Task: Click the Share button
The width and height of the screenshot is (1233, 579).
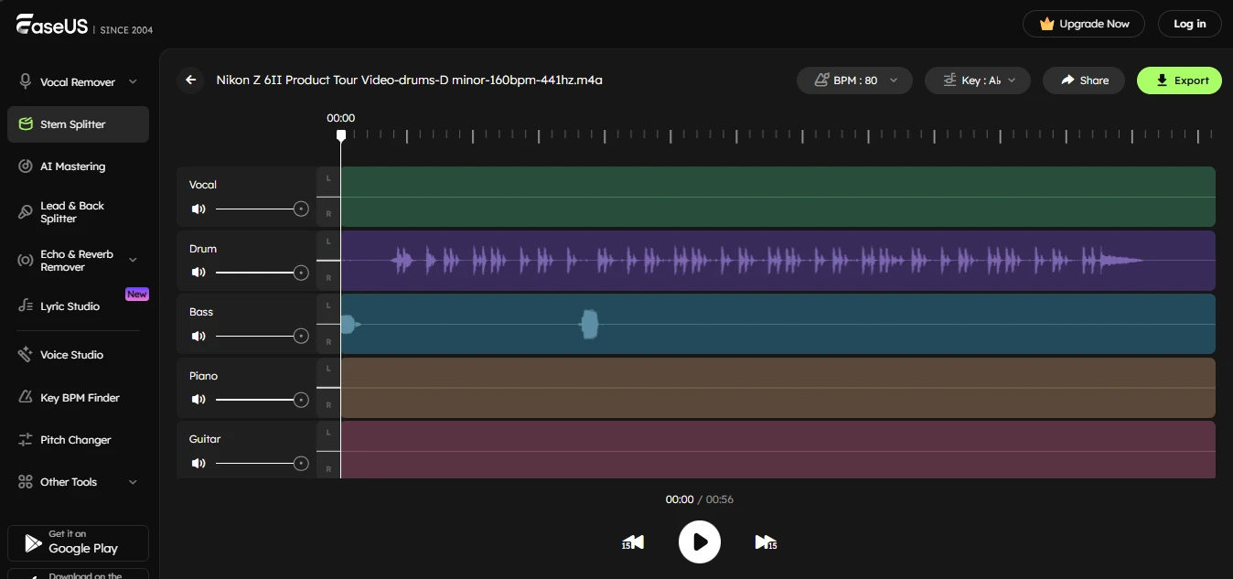Action: [1083, 80]
